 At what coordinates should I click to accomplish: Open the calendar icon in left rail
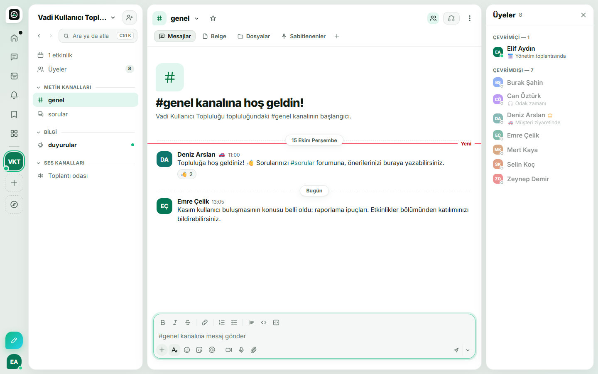tap(14, 76)
